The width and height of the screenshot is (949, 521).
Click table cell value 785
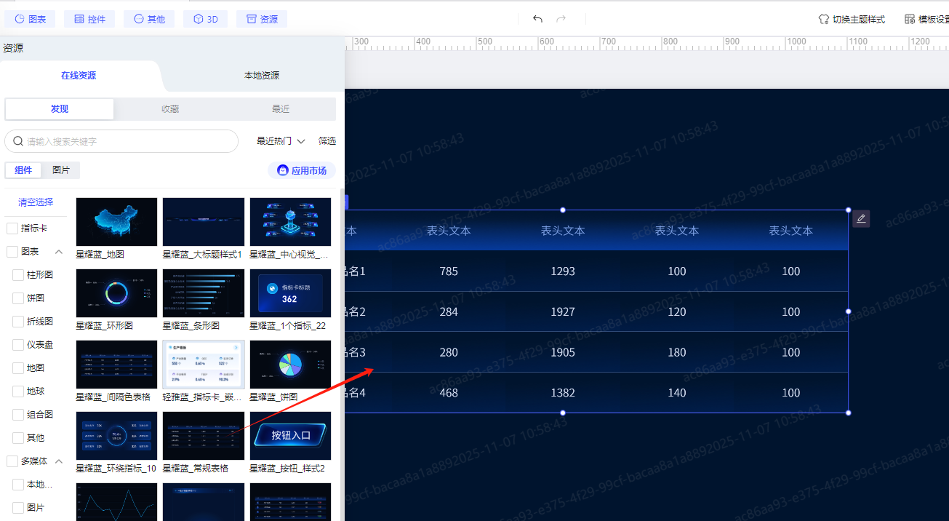click(x=449, y=271)
